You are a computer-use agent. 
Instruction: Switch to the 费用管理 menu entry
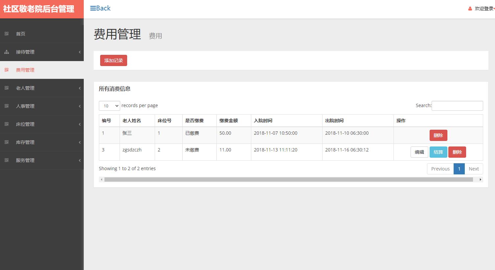point(25,70)
